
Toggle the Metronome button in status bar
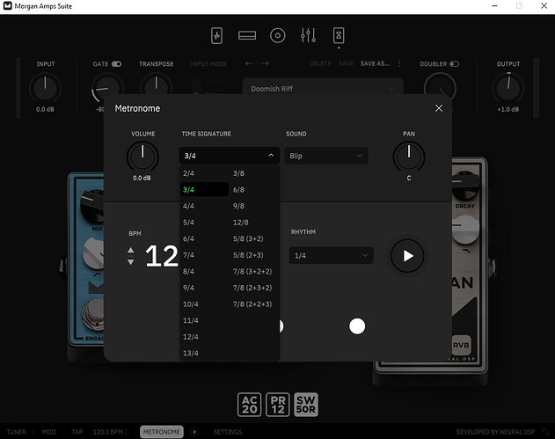point(160,432)
